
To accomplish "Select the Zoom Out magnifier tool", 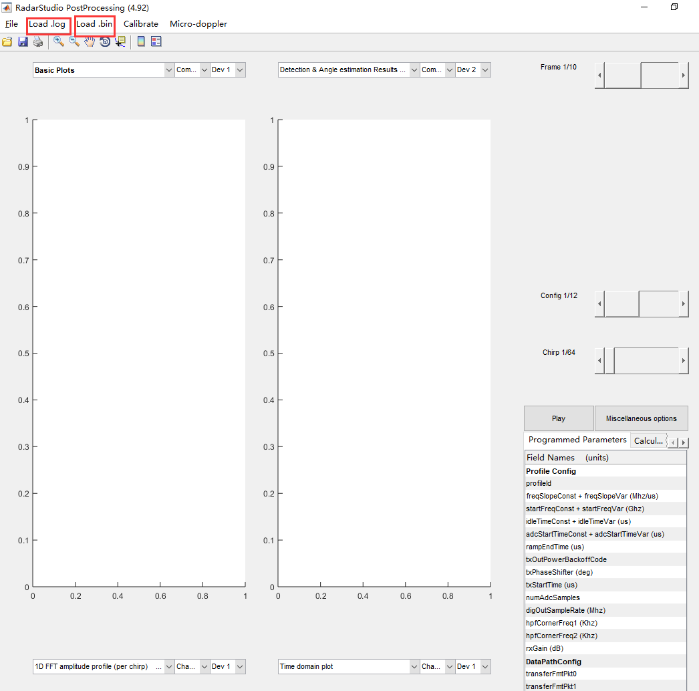I will 74,42.
